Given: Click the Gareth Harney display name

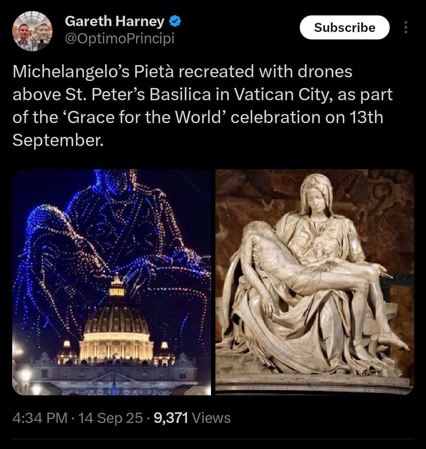Looking at the screenshot, I should point(114,21).
